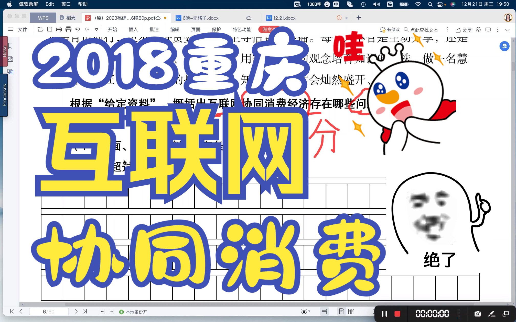Viewport: 516px width, 322px height.
Task: Collapse the ribbon with chevron arrow
Action: 507,30
